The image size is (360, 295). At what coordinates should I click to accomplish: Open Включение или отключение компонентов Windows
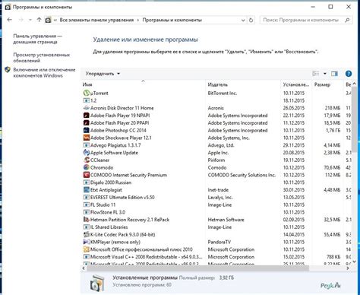[44, 72]
